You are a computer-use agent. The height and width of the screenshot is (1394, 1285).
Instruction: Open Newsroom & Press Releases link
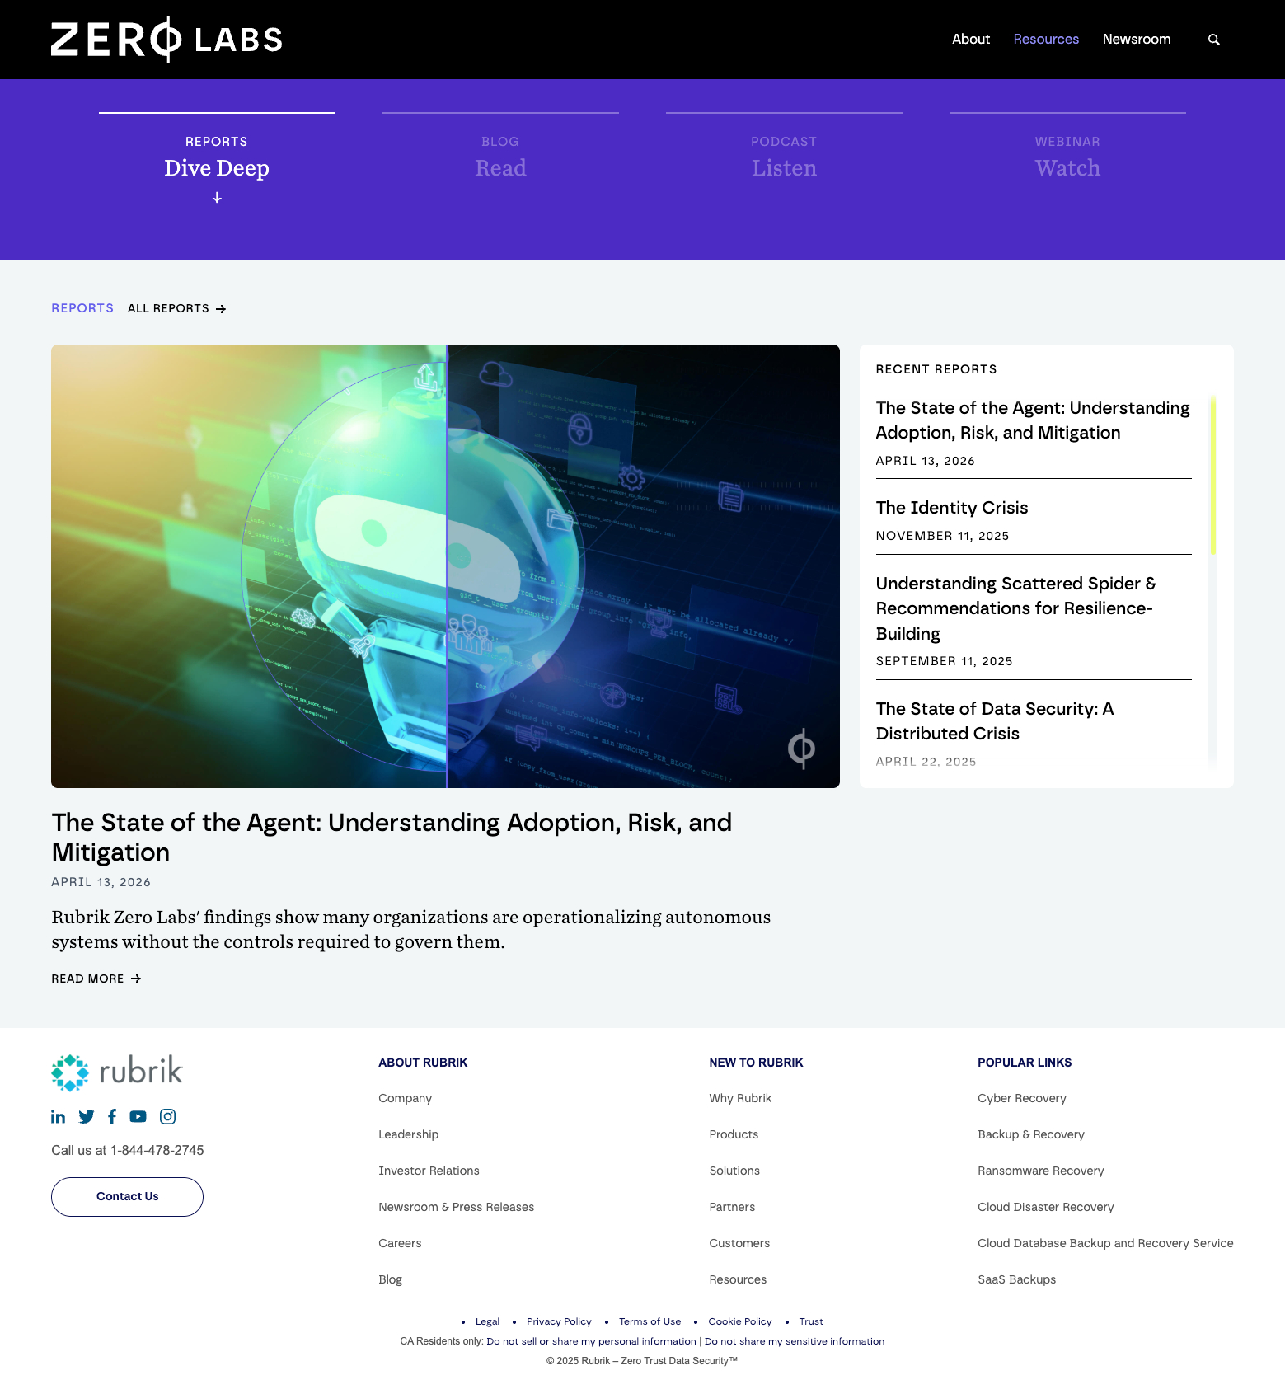(x=456, y=1207)
